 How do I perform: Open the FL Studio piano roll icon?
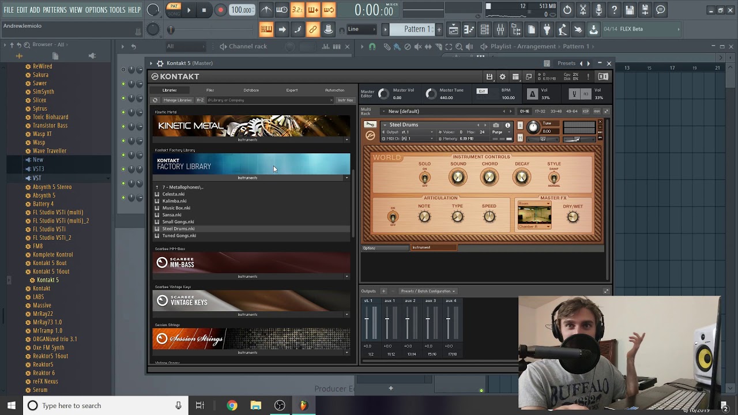(x=469, y=29)
